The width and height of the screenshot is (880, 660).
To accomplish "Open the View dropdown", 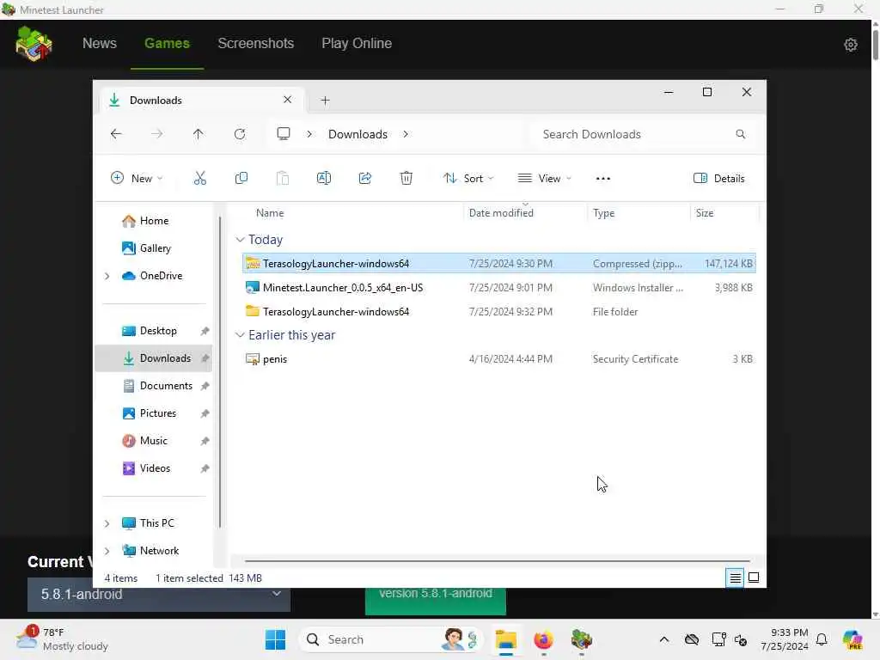I will [x=544, y=179].
